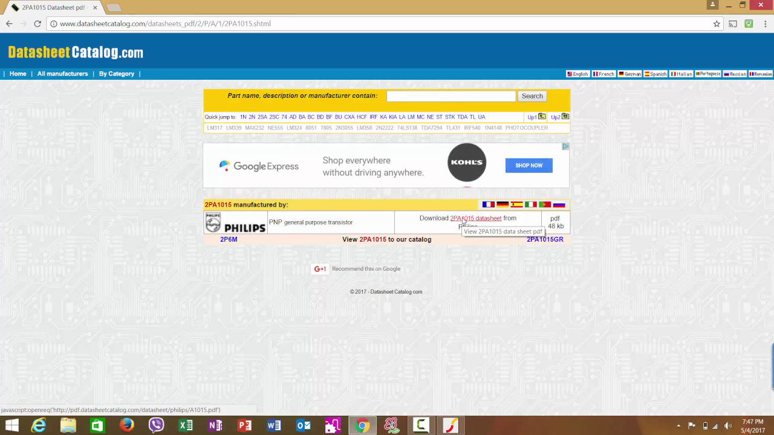Click the Portuguese flag in the 2PA1015 row
The width and height of the screenshot is (774, 435).
coord(545,205)
